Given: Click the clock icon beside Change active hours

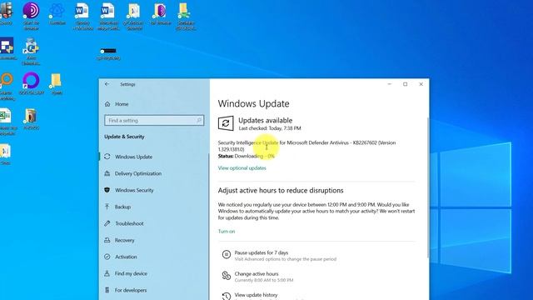Looking at the screenshot, I should pyautogui.click(x=226, y=276).
